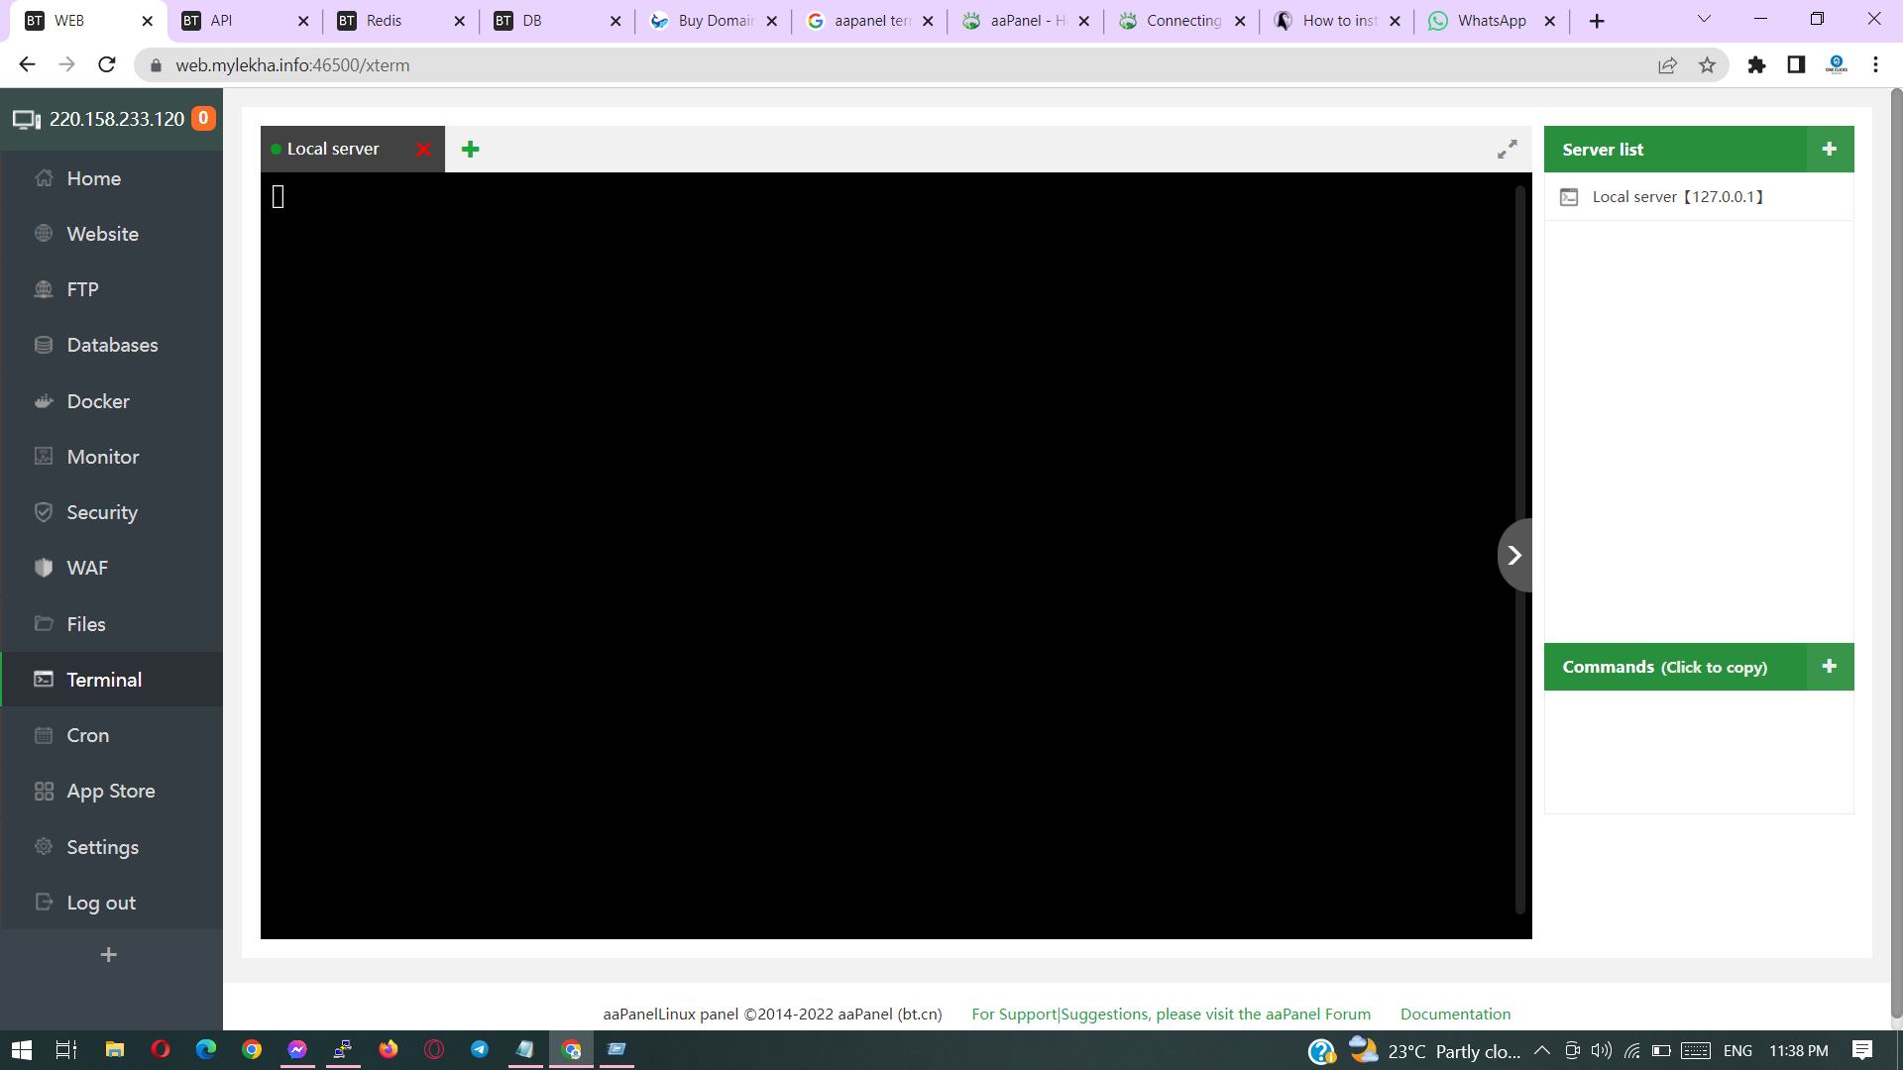The height and width of the screenshot is (1070, 1903).
Task: Add a server using Server list plus
Action: 1829,149
